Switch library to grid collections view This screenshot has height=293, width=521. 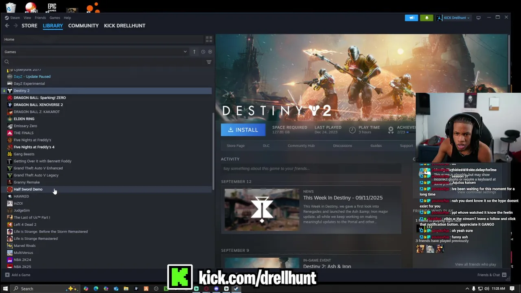tap(209, 39)
